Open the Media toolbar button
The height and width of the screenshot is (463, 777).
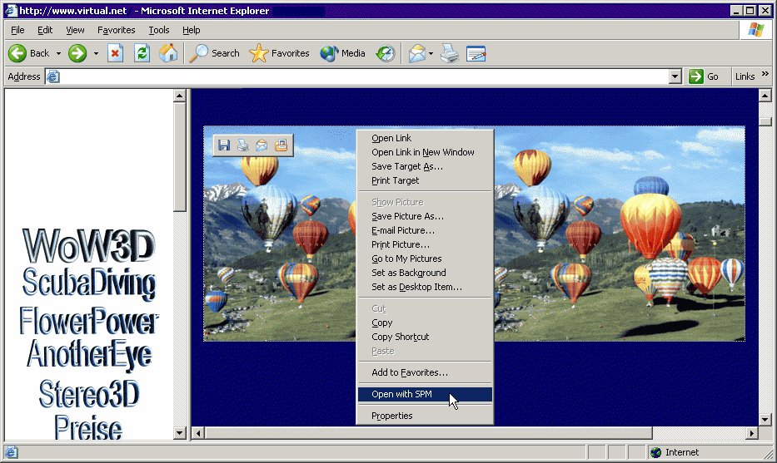[342, 53]
